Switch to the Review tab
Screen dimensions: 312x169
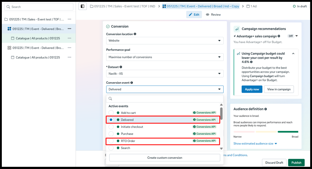coord(213,15)
